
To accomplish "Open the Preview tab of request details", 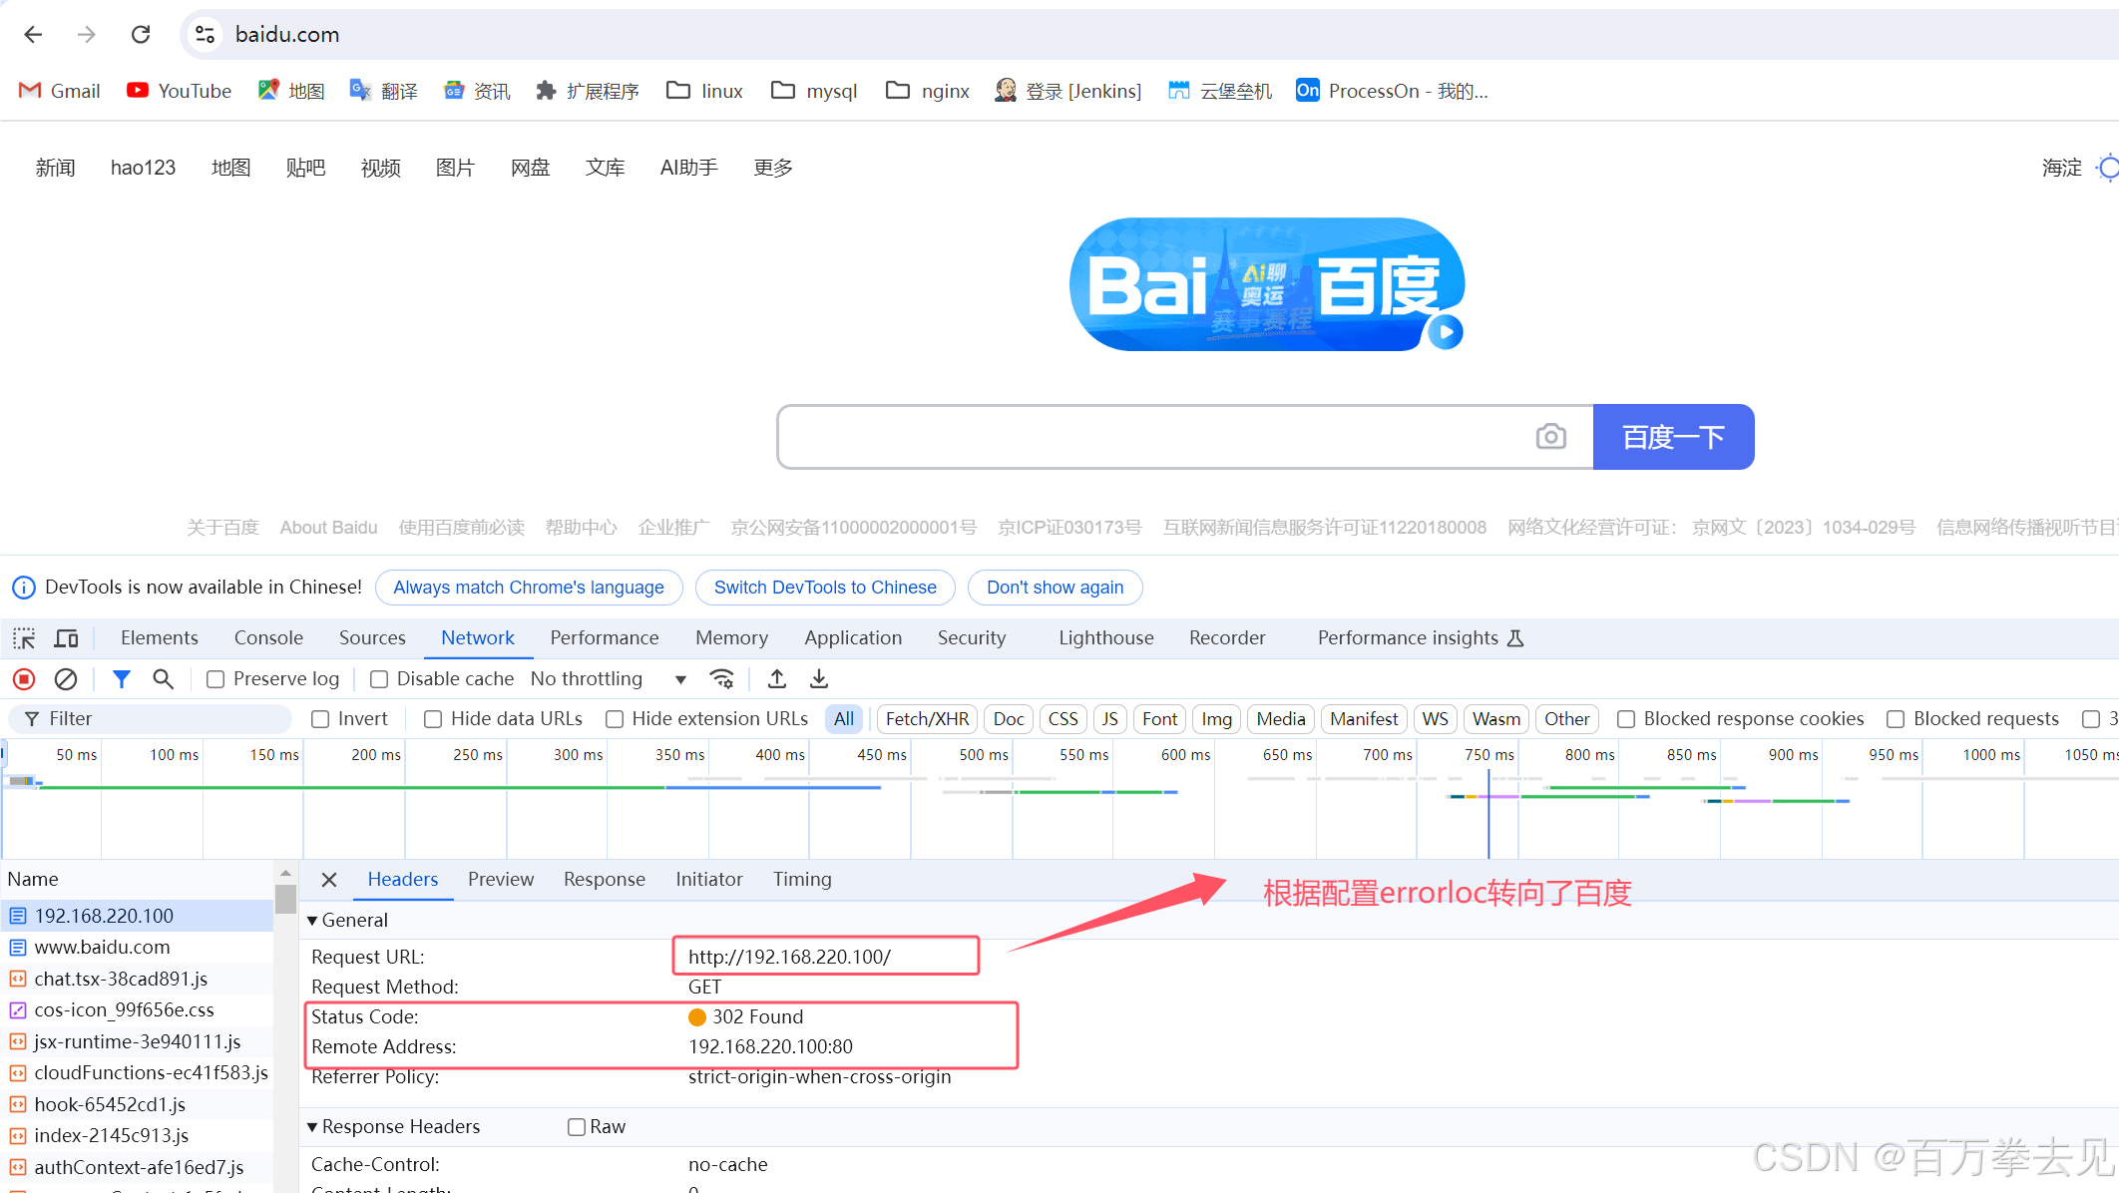I will [x=501, y=880].
